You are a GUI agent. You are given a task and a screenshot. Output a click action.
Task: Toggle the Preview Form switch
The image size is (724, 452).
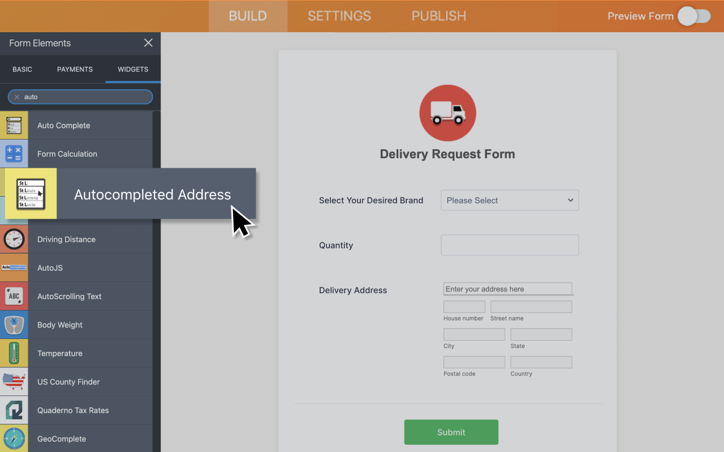[x=695, y=16]
